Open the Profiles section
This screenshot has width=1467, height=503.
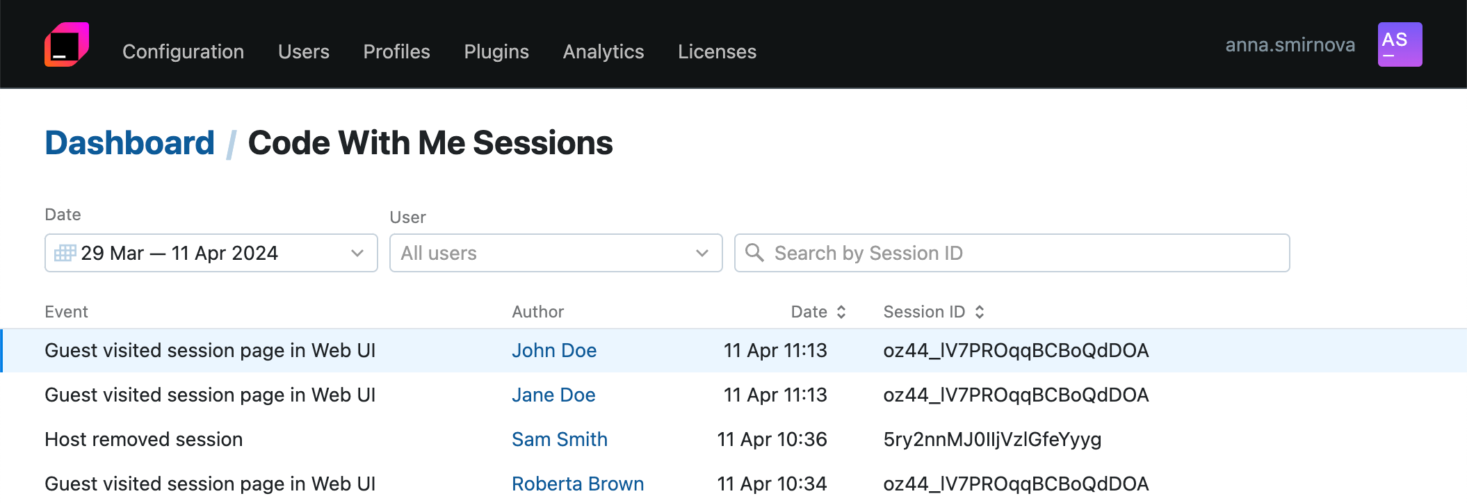point(396,51)
